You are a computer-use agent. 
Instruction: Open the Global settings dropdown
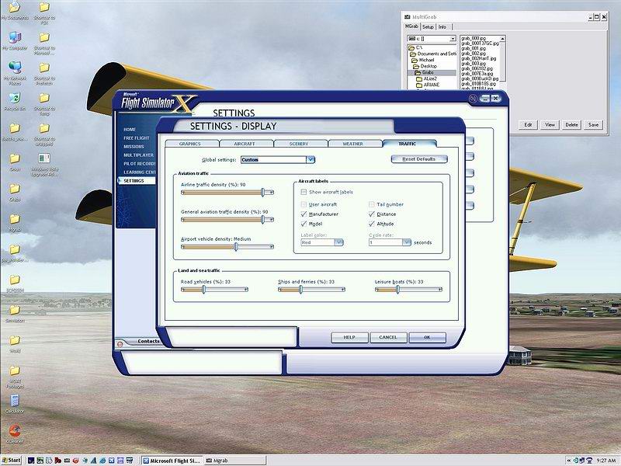click(x=310, y=159)
